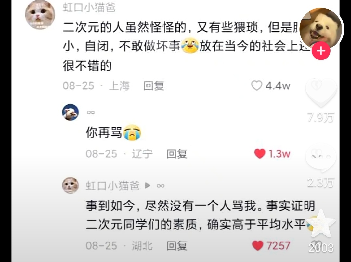Open comments via the 2.3万 bubble icon
The width and height of the screenshot is (351, 262).
coord(321,159)
